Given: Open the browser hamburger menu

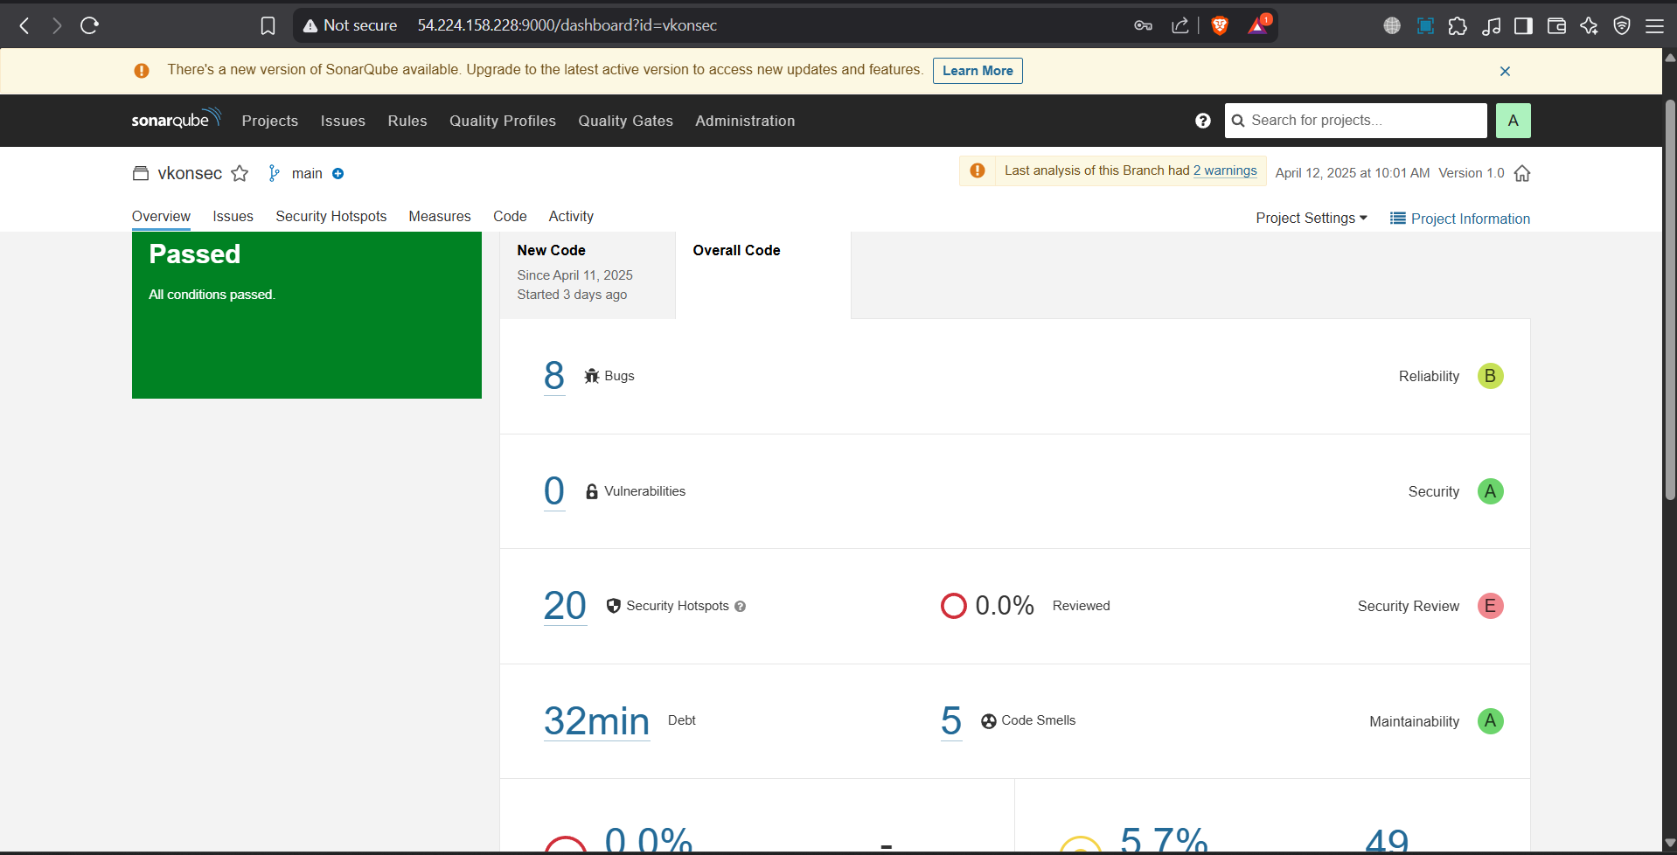Looking at the screenshot, I should [x=1654, y=26].
